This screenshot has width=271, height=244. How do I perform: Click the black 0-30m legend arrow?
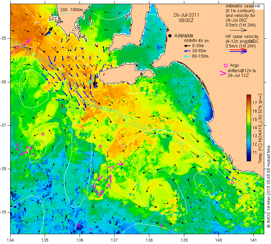point(187,46)
